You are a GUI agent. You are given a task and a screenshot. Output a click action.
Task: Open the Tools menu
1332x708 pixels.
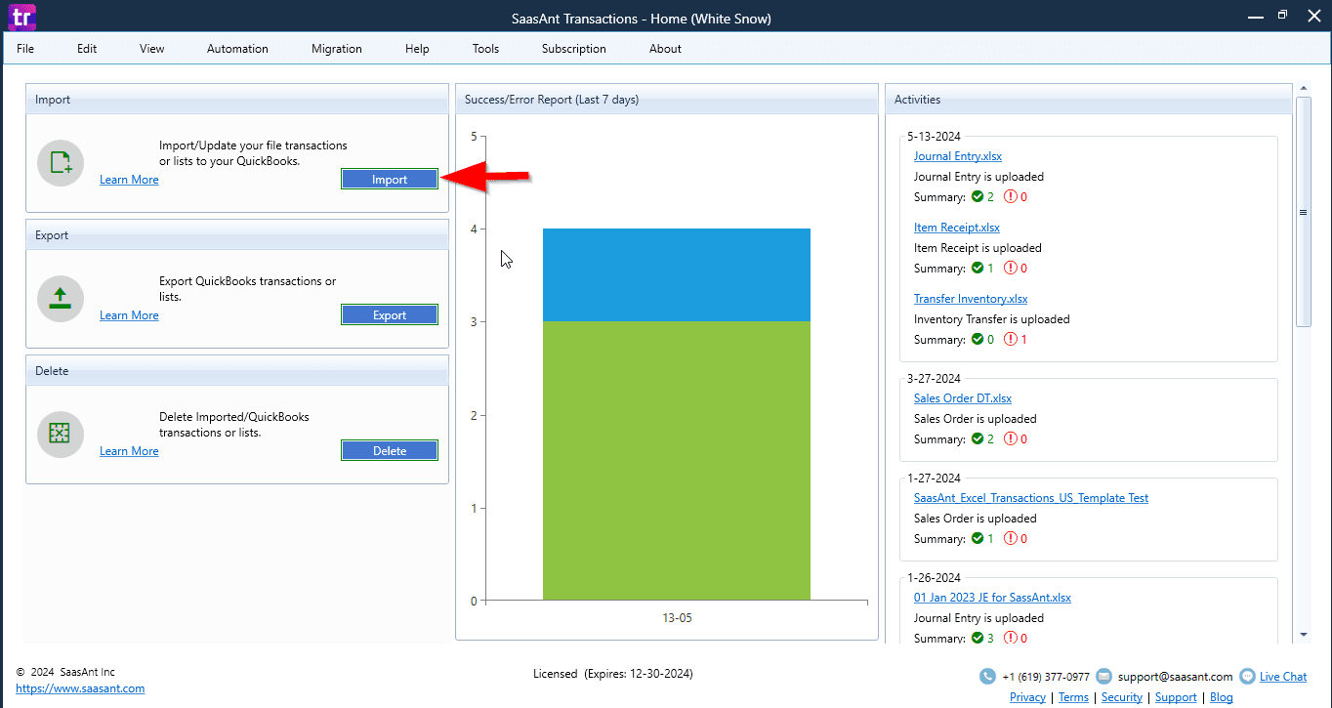coord(485,49)
